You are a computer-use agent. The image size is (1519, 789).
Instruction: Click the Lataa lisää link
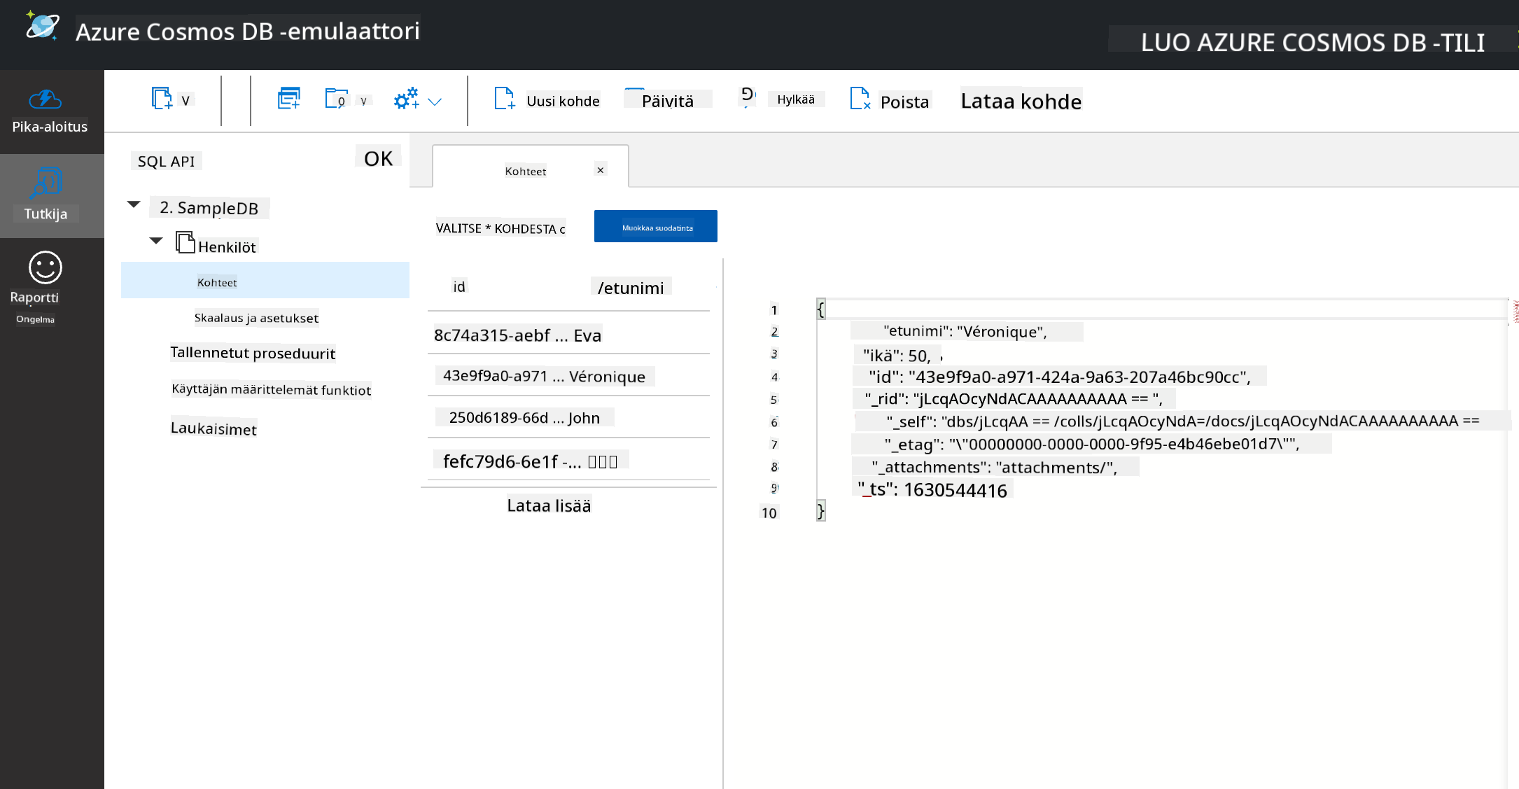tap(549, 505)
